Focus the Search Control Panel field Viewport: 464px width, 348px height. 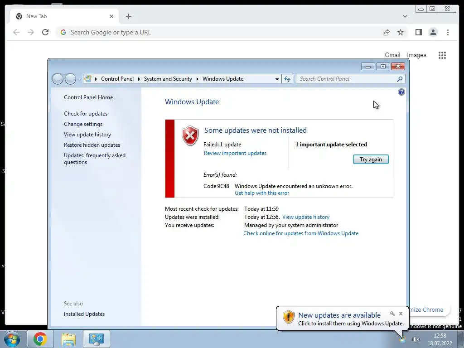pos(346,79)
